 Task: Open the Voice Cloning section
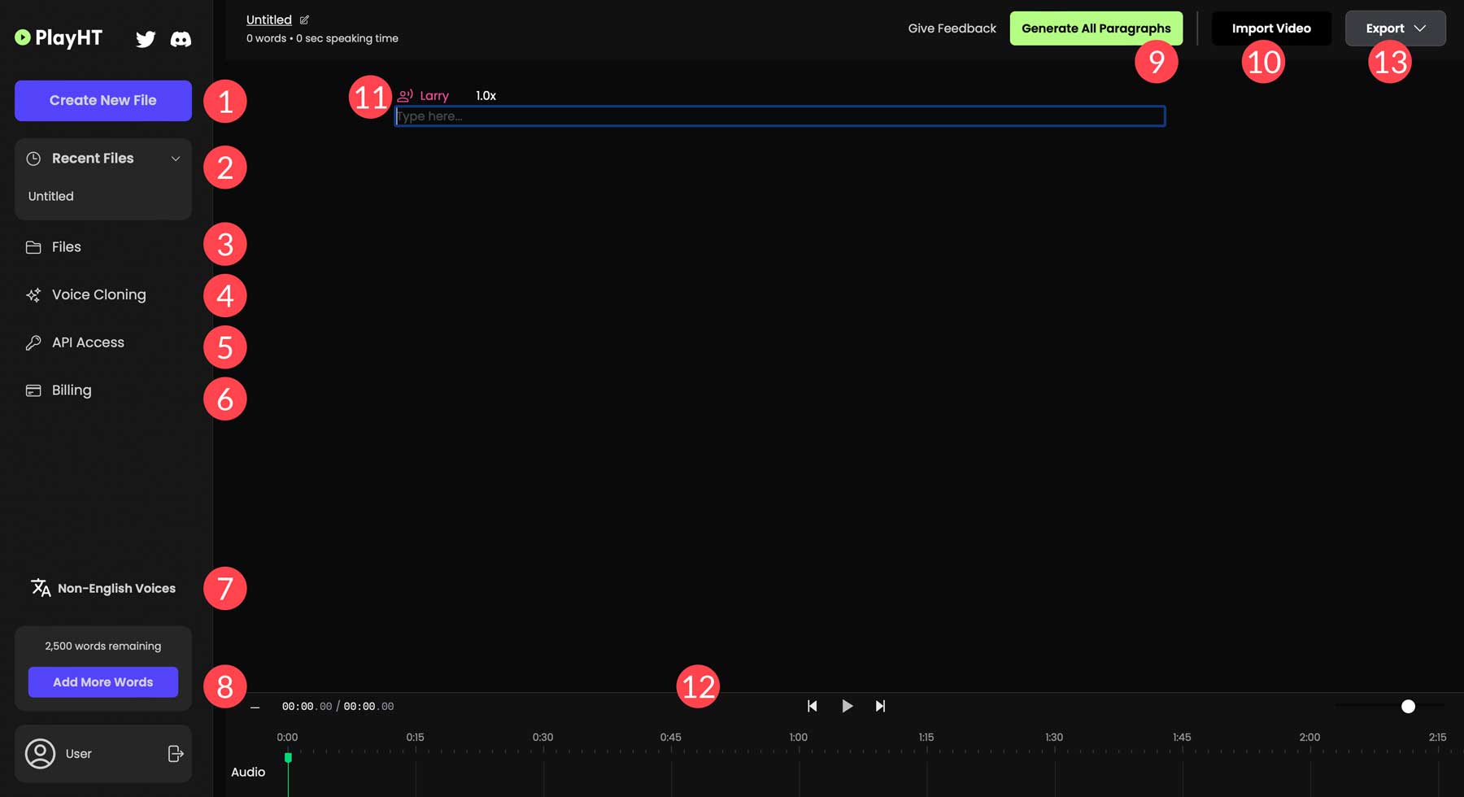click(x=98, y=294)
